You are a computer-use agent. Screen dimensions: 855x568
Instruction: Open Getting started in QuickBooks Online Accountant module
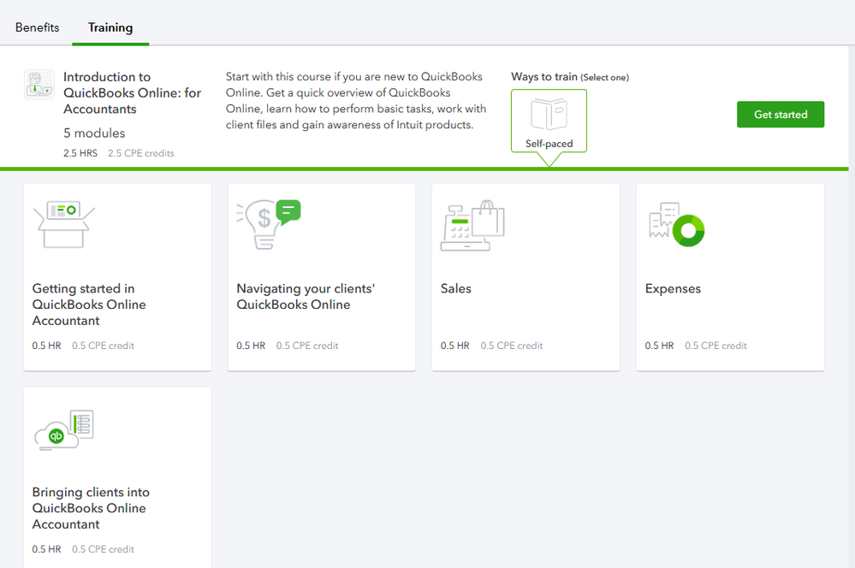[89, 305]
